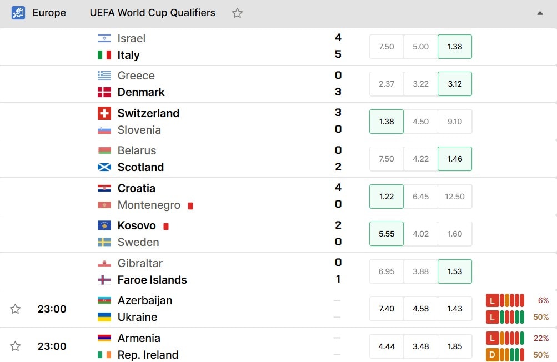Open the Europe category link

(x=49, y=13)
